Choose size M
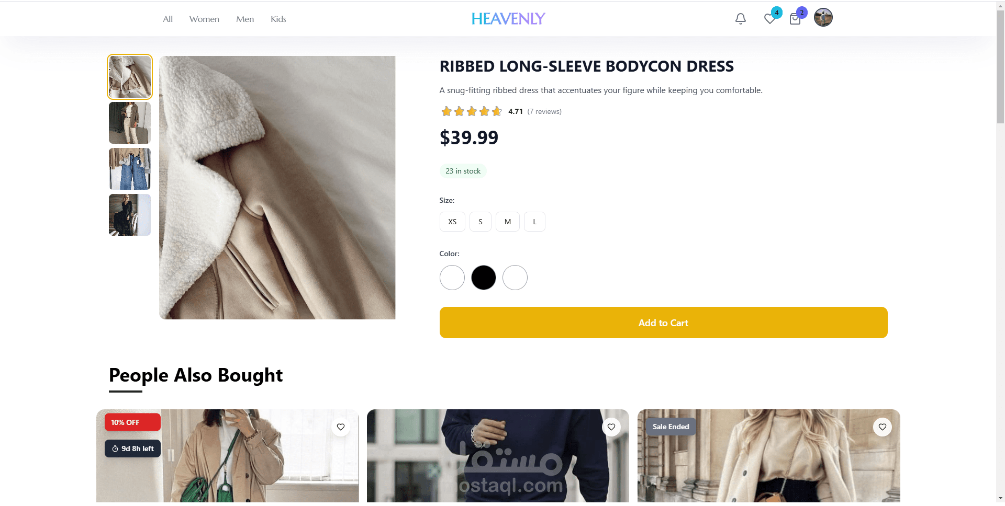The width and height of the screenshot is (1005, 506). click(508, 222)
